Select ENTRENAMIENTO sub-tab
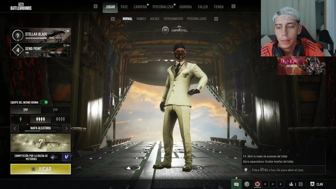The height and width of the screenshot is (189, 336). (173, 19)
